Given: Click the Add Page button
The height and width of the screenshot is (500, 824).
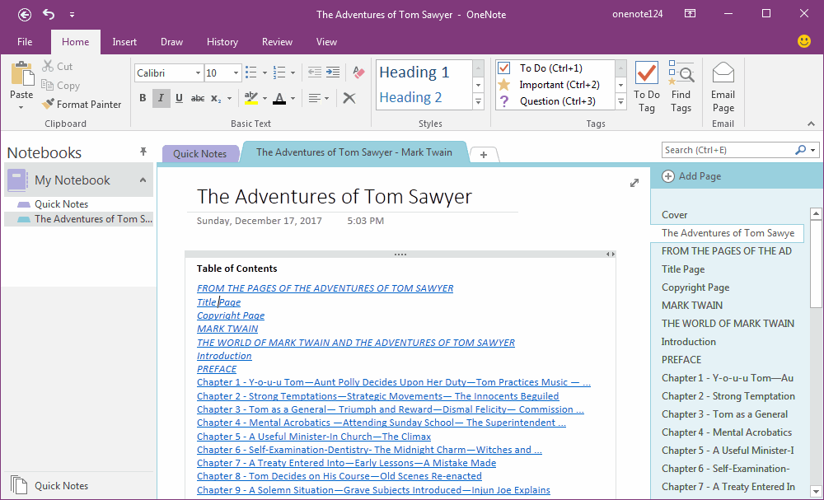Looking at the screenshot, I should 691,176.
